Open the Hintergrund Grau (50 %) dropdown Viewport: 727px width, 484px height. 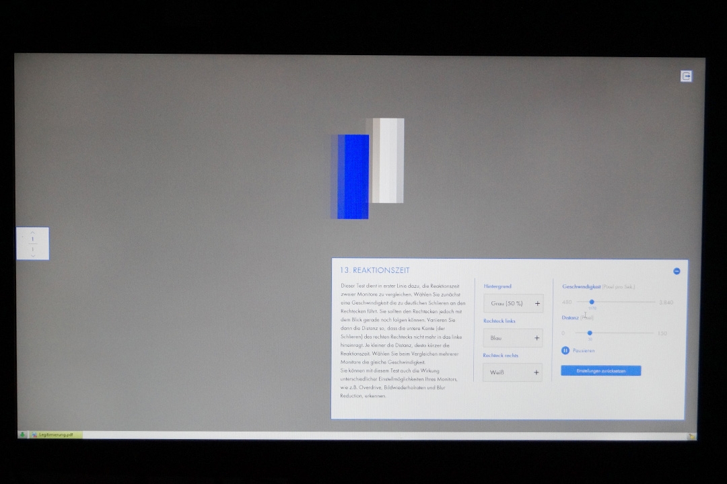[x=508, y=304]
